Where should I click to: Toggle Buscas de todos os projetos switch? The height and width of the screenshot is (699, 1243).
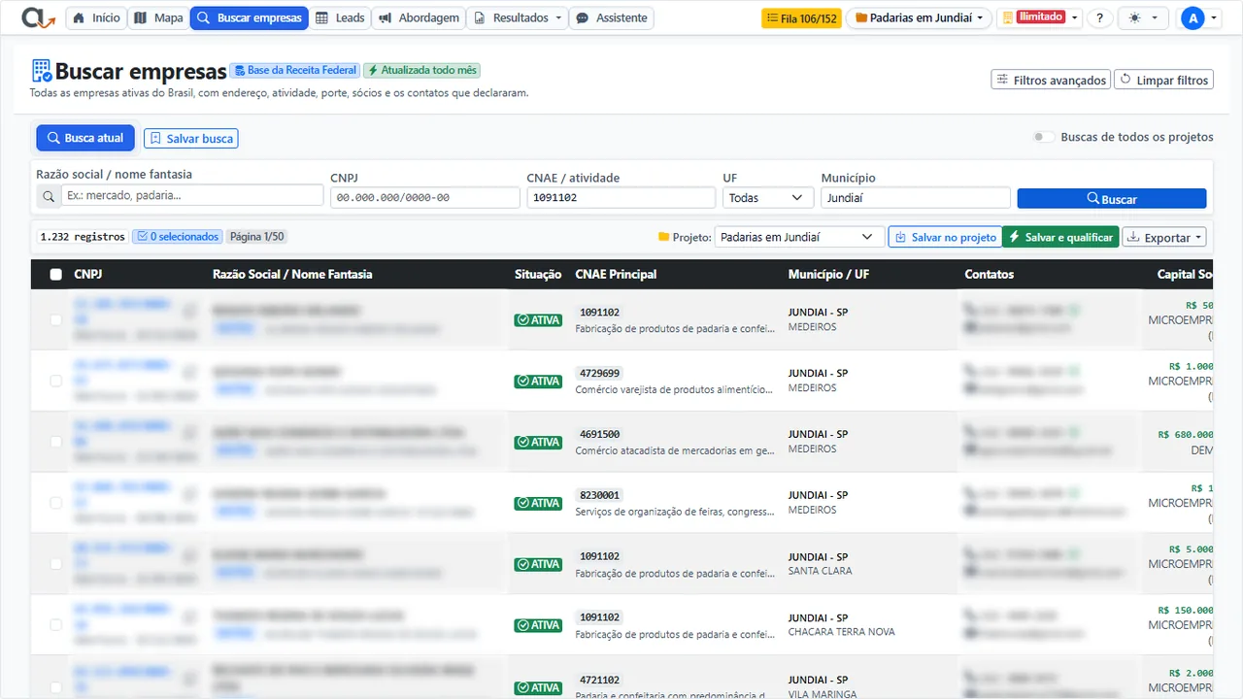(1044, 137)
